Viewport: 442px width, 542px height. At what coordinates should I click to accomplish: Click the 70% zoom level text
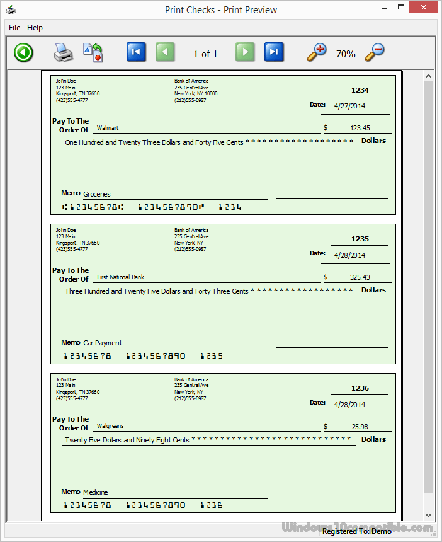346,54
